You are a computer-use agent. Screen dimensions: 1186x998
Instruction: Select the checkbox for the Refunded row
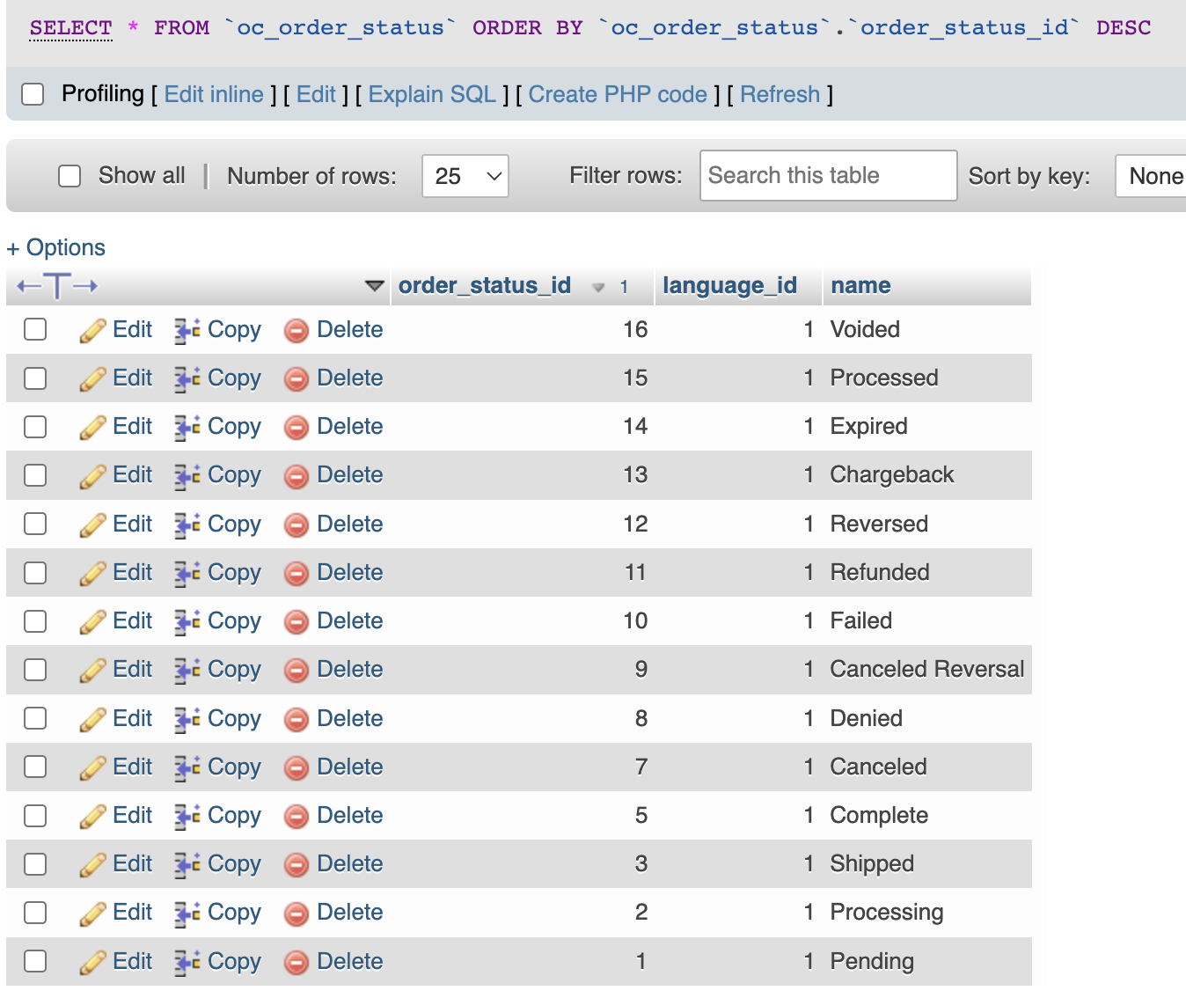35,573
